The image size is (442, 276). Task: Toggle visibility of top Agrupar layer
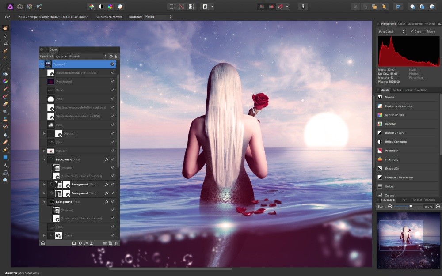(112, 64)
